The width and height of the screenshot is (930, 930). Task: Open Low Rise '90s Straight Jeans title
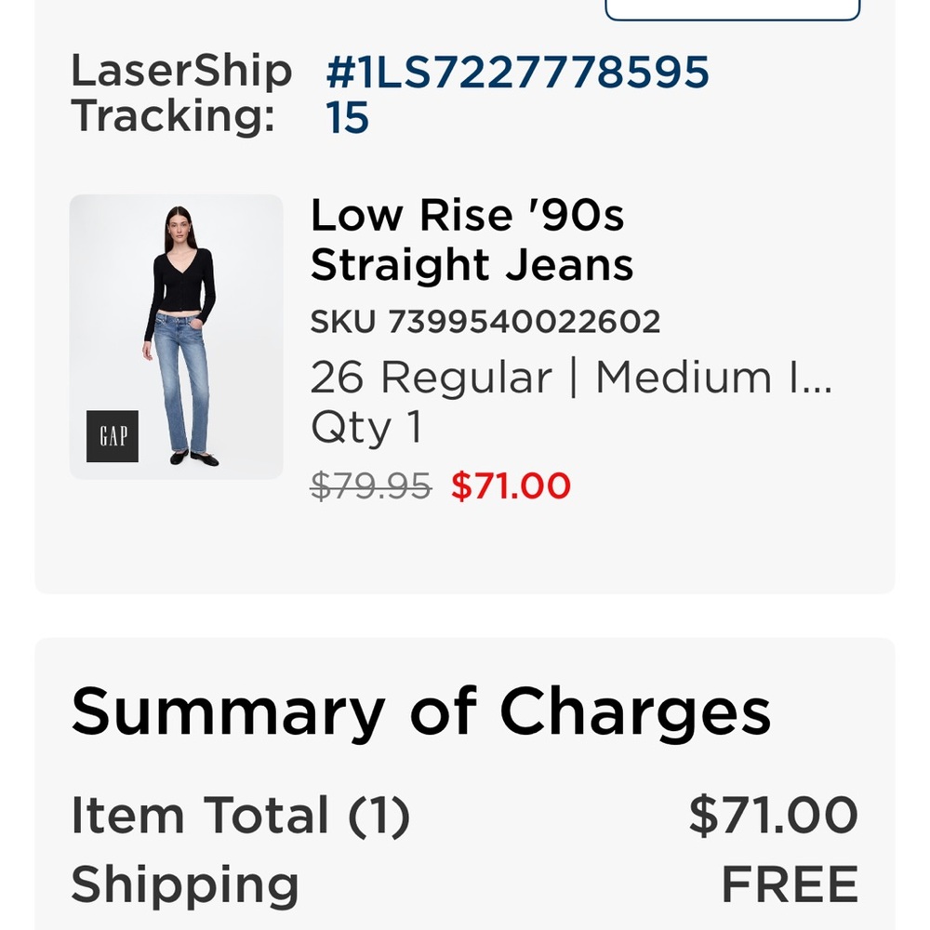pyautogui.click(x=472, y=240)
